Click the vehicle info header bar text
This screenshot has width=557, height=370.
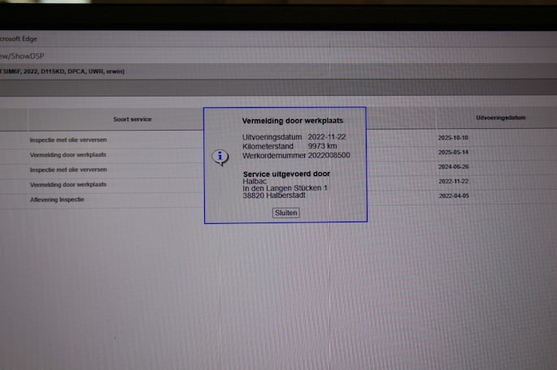click(x=63, y=71)
